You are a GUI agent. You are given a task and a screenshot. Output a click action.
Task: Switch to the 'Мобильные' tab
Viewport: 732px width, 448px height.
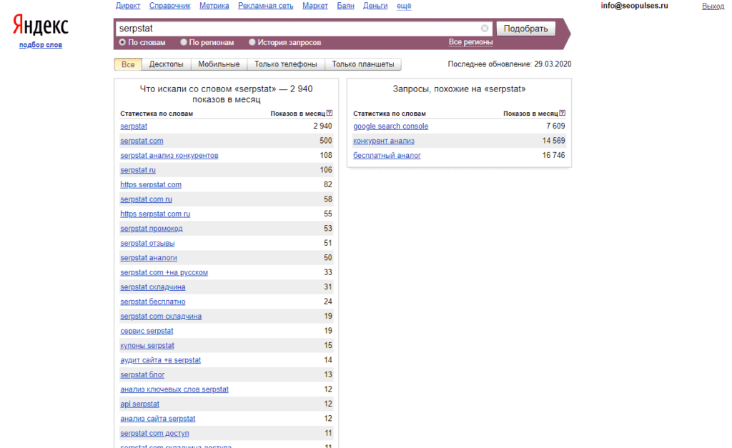219,64
